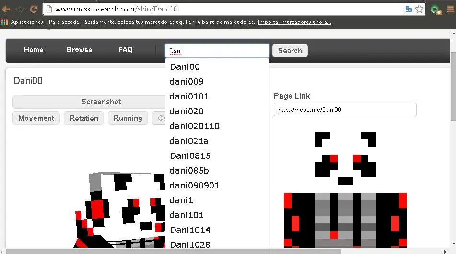Open the Aplicaciones apps grid icon
Screen dimensions: 456x254
(4, 22)
